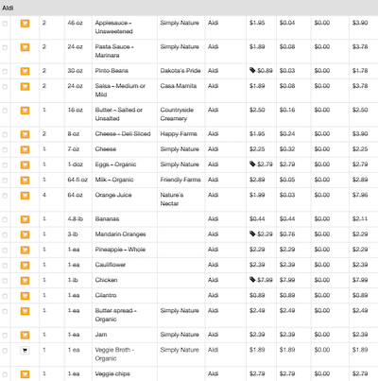This screenshot has width=378, height=381.
Task: Click the Mandarin Oranges item name
Action: coord(120,234)
